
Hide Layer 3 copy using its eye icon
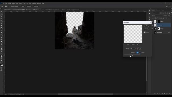click(x=153, y=25)
